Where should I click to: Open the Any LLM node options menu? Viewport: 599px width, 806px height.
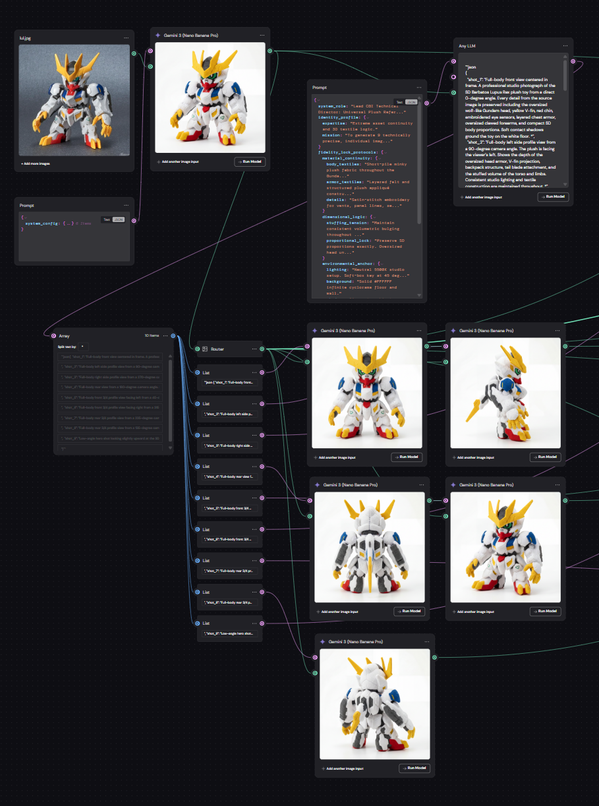point(565,46)
